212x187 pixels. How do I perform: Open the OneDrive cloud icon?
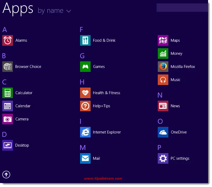(163, 132)
